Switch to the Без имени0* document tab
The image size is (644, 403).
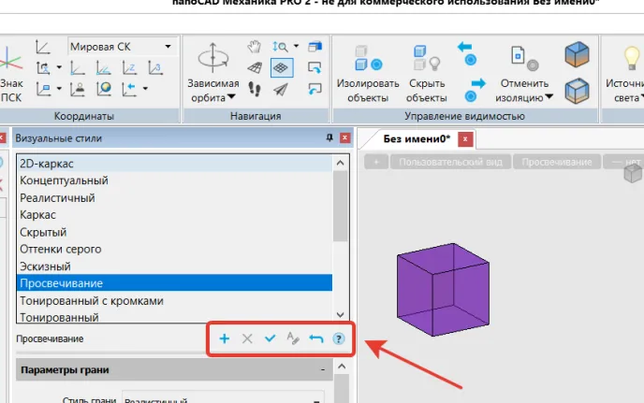417,139
